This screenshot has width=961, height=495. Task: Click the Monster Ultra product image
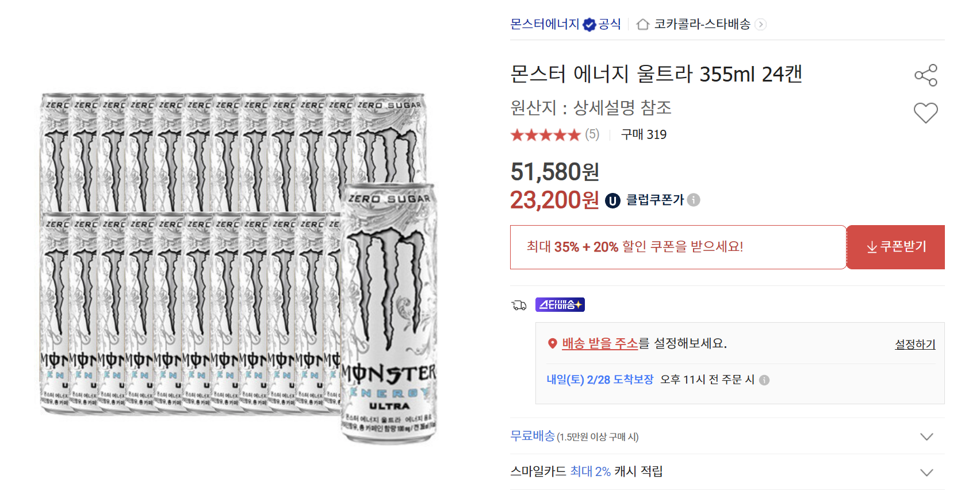(238, 268)
